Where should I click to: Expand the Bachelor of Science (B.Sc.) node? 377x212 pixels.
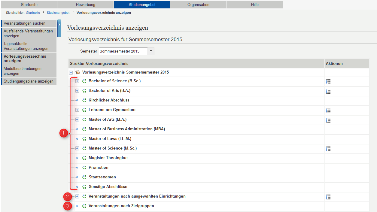pyautogui.click(x=77, y=81)
